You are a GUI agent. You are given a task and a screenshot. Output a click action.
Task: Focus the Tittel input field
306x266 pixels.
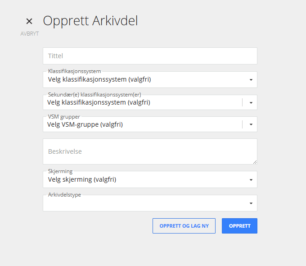(x=150, y=56)
